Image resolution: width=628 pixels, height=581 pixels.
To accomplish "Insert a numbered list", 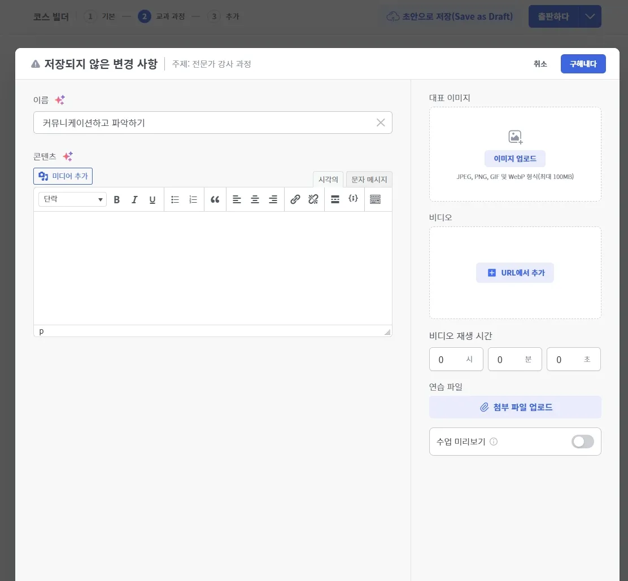I will point(193,199).
